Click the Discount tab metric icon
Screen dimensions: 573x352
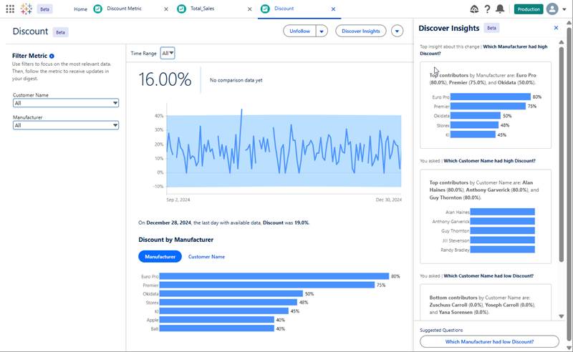point(265,9)
